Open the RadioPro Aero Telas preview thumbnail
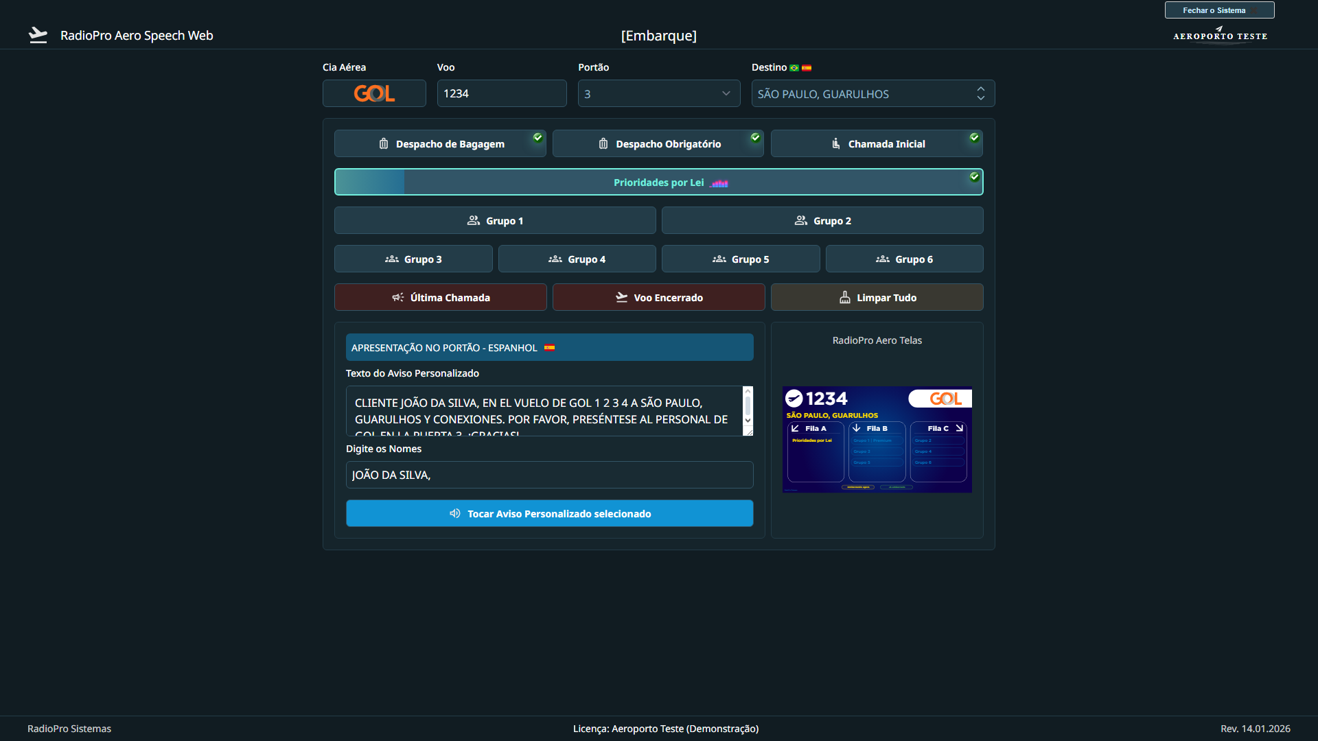 point(877,439)
